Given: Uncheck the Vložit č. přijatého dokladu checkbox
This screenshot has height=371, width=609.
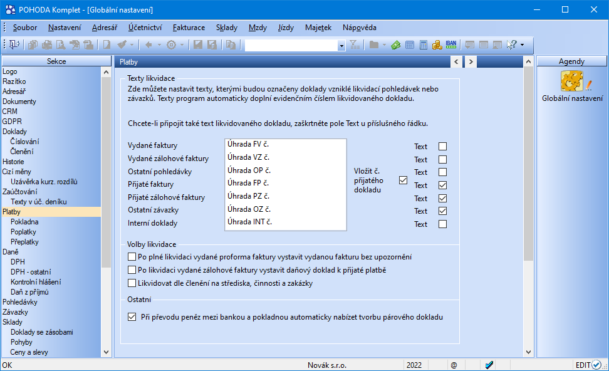Looking at the screenshot, I should [403, 180].
